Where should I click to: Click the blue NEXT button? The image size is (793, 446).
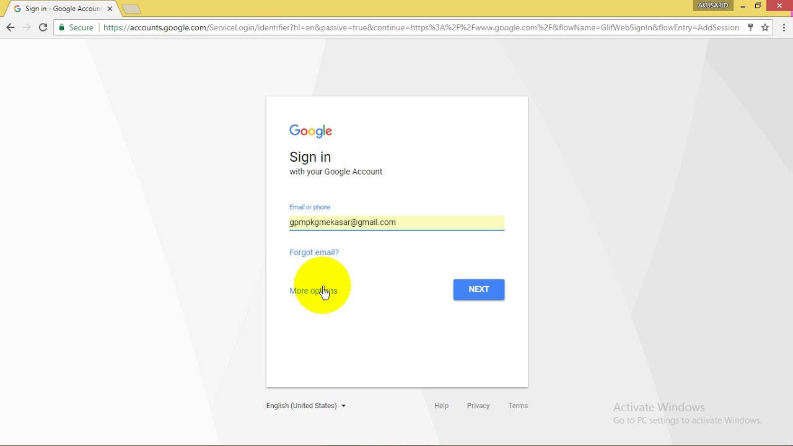[479, 289]
